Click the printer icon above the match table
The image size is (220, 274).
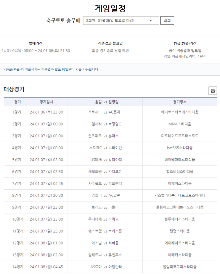tap(213, 91)
